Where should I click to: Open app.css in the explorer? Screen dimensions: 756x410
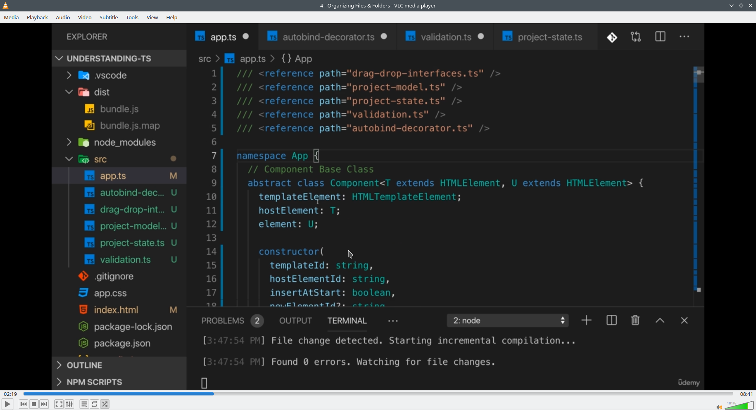coord(119,293)
